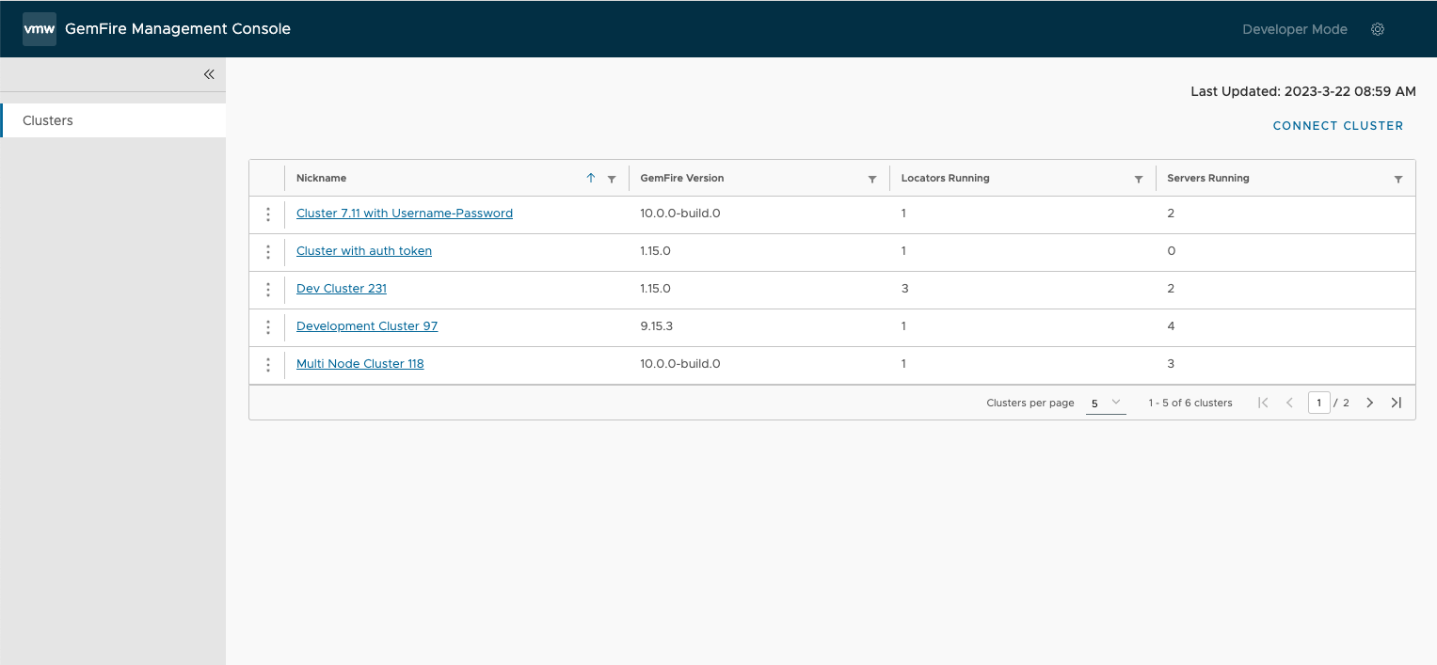Open the Clusters per page dropdown
The width and height of the screenshot is (1437, 665).
click(1106, 403)
